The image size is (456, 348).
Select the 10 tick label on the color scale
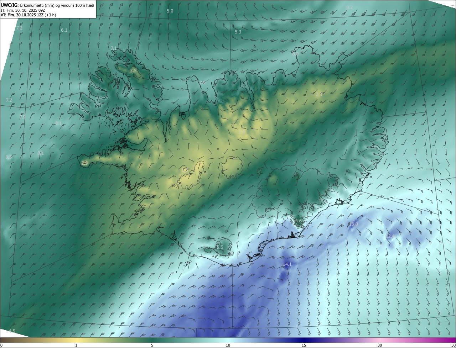tap(228, 345)
